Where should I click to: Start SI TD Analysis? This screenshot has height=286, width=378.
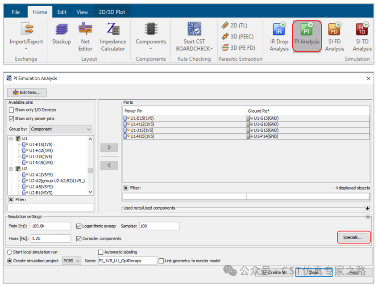(362, 36)
